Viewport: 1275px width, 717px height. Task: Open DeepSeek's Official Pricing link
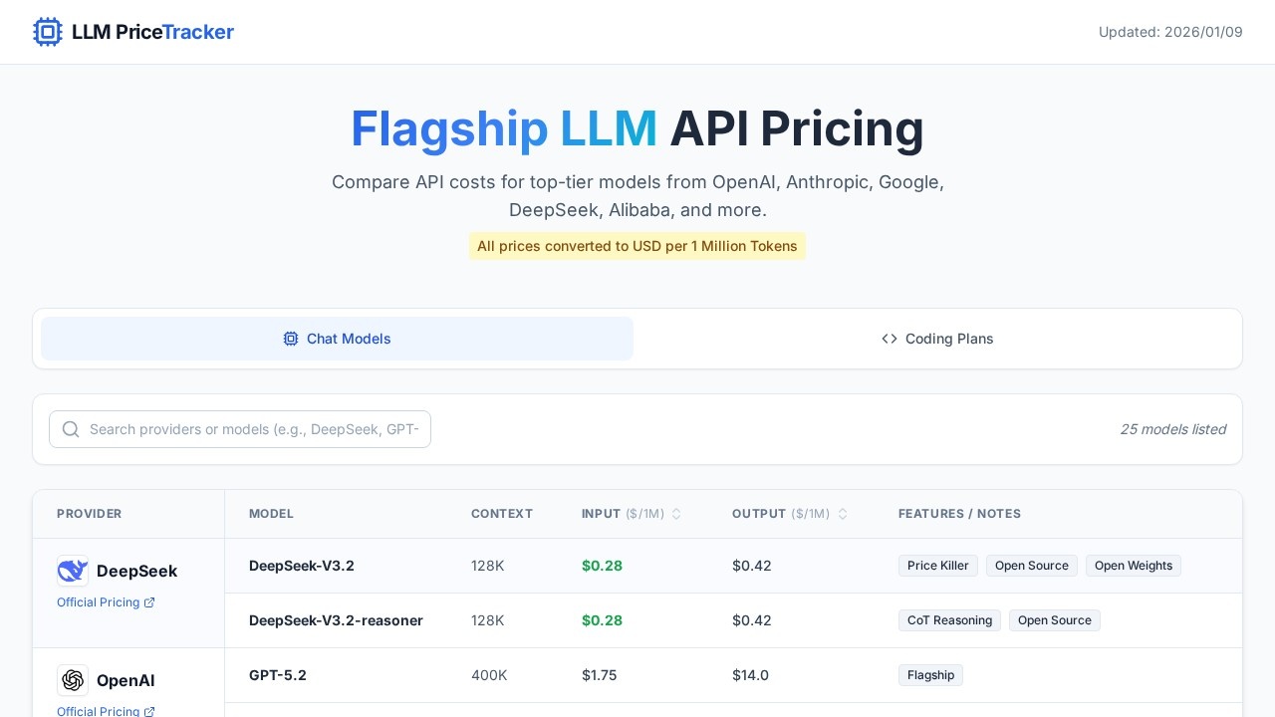(x=98, y=602)
